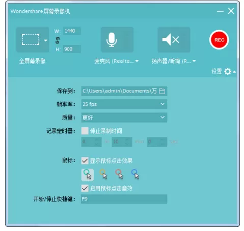Click the timer seconds stepper field
This screenshot has height=231, width=244.
(157, 142)
